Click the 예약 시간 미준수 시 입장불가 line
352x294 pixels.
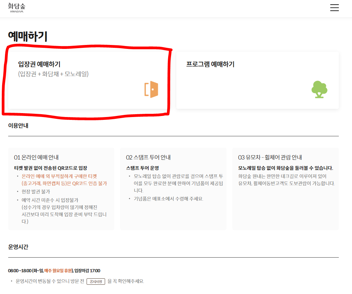(50, 200)
